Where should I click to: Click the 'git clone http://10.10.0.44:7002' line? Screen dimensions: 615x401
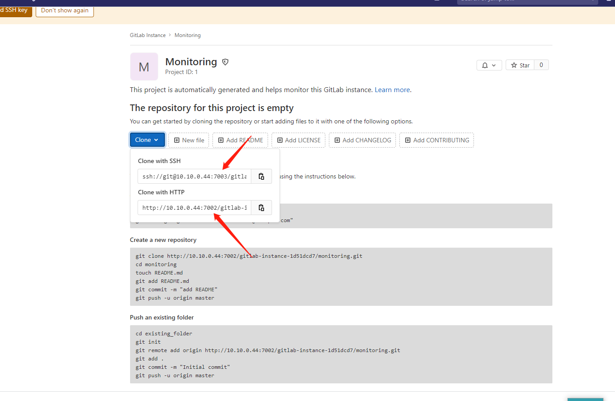(x=249, y=256)
